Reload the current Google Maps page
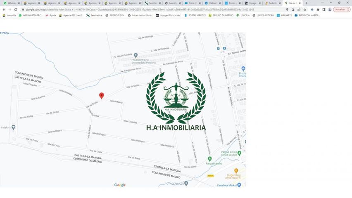 pos(16,9)
